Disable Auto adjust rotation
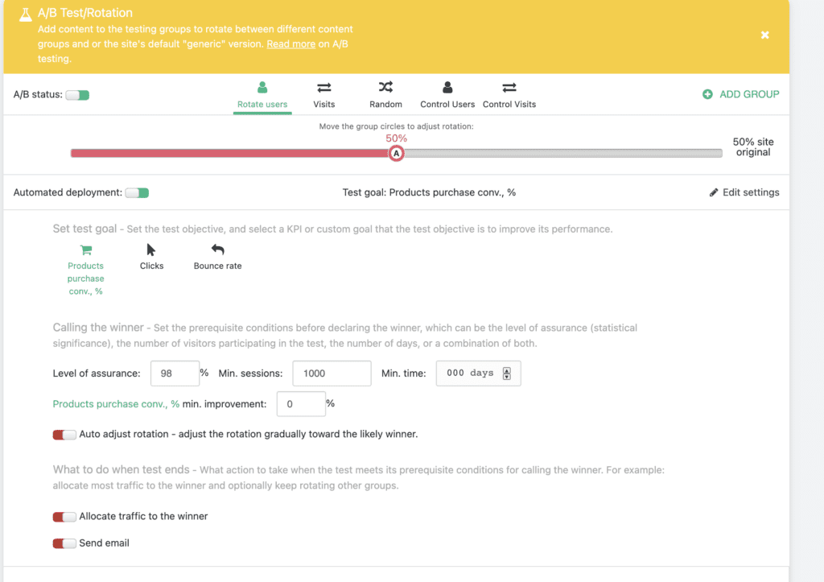 (64, 434)
